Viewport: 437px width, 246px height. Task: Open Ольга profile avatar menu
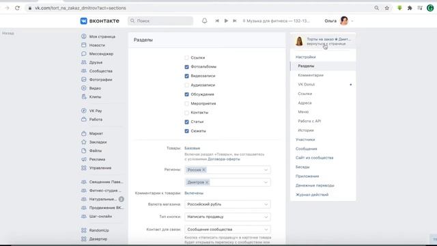(x=344, y=21)
